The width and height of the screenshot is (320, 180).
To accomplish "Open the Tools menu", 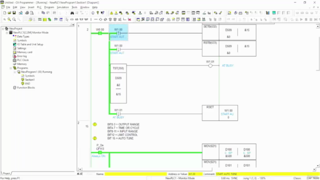I will pos(74,7).
